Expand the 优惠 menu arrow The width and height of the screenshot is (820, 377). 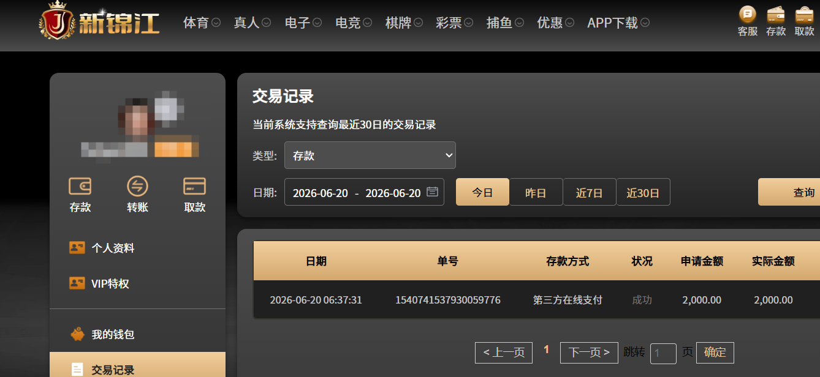[570, 23]
